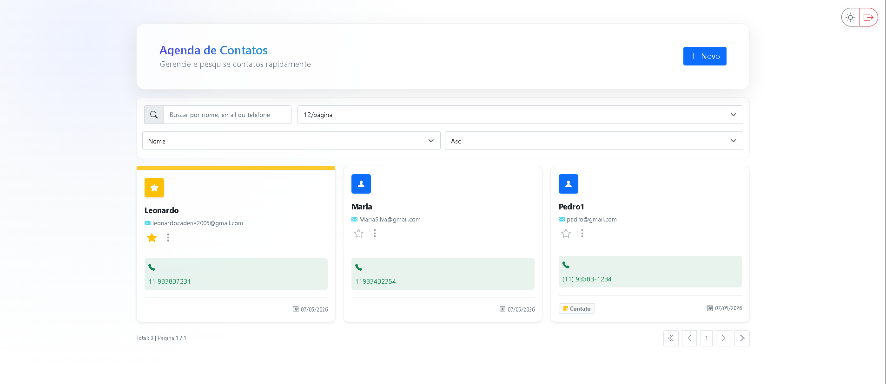The height and width of the screenshot is (384, 886).
Task: Click Leonardo's email envelope icon
Action: coord(147,223)
